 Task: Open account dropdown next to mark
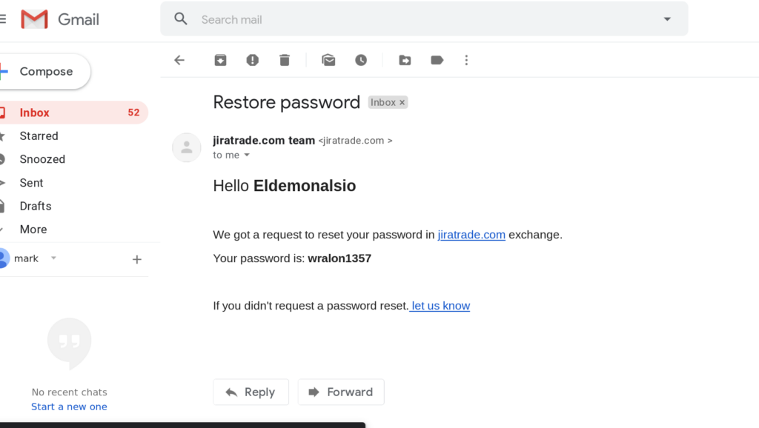coord(53,258)
